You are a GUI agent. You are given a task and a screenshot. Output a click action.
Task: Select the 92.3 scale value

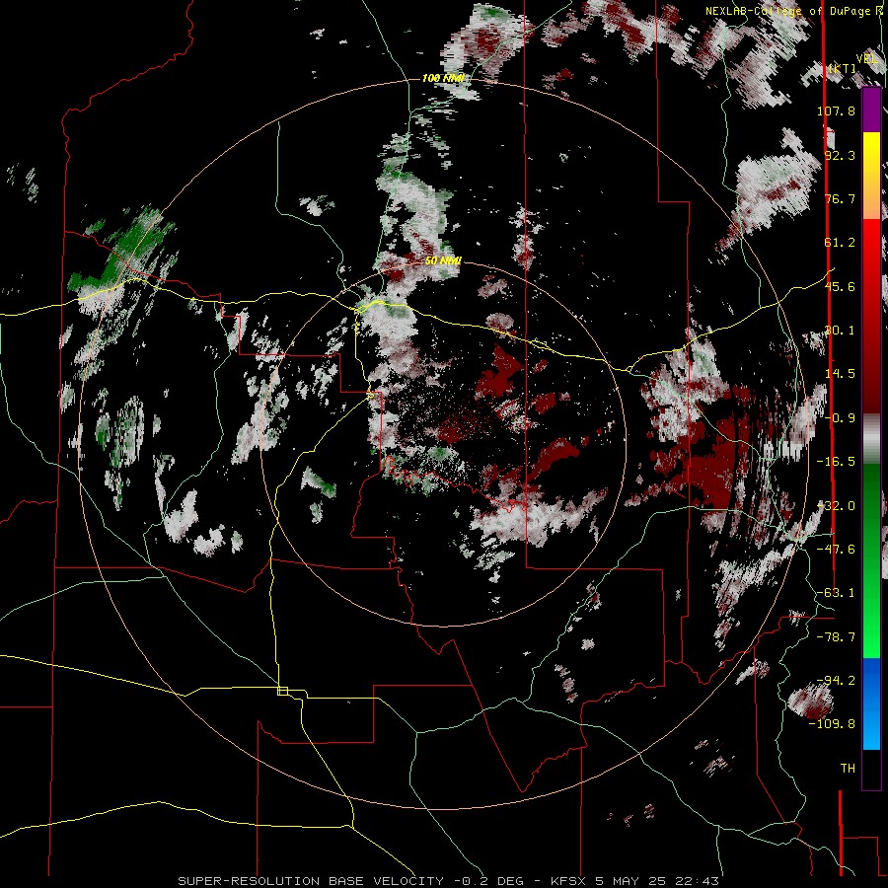tap(840, 155)
